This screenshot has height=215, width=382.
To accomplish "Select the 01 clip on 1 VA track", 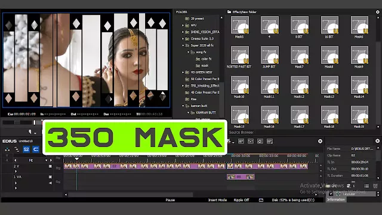I will point(241,177).
